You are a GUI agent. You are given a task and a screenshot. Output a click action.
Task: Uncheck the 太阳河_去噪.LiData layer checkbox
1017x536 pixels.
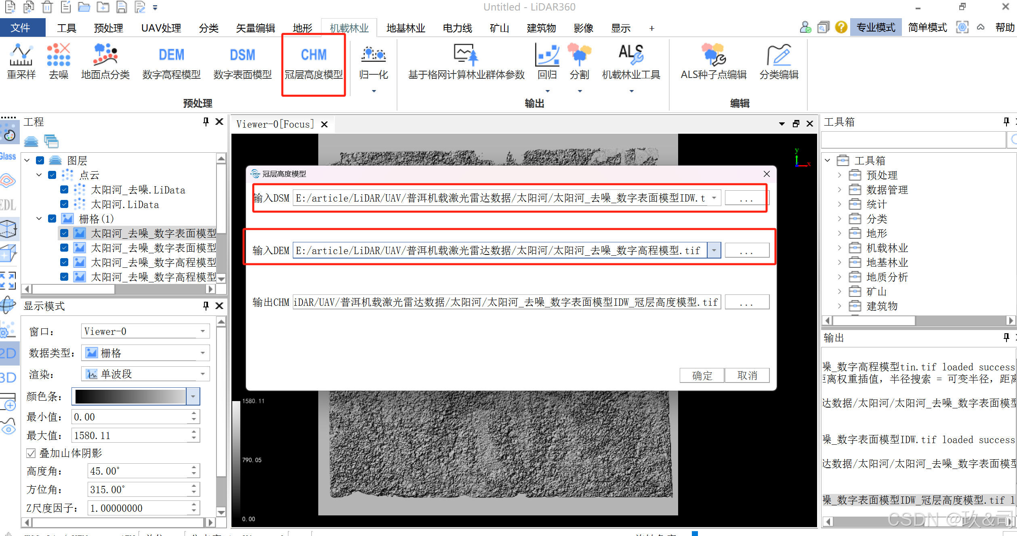pyautogui.click(x=64, y=189)
